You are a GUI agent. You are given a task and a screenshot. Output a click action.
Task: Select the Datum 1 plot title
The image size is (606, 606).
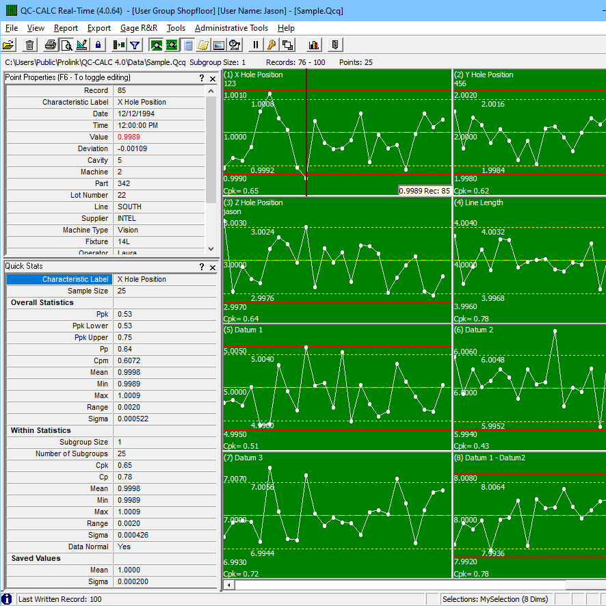243,330
